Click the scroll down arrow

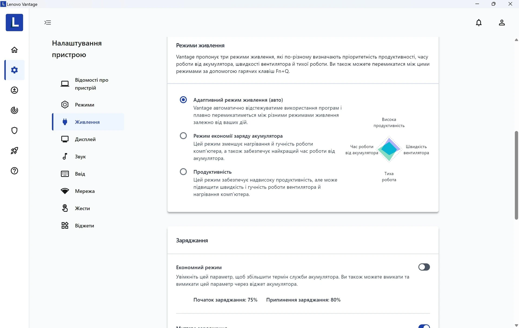coord(516,325)
